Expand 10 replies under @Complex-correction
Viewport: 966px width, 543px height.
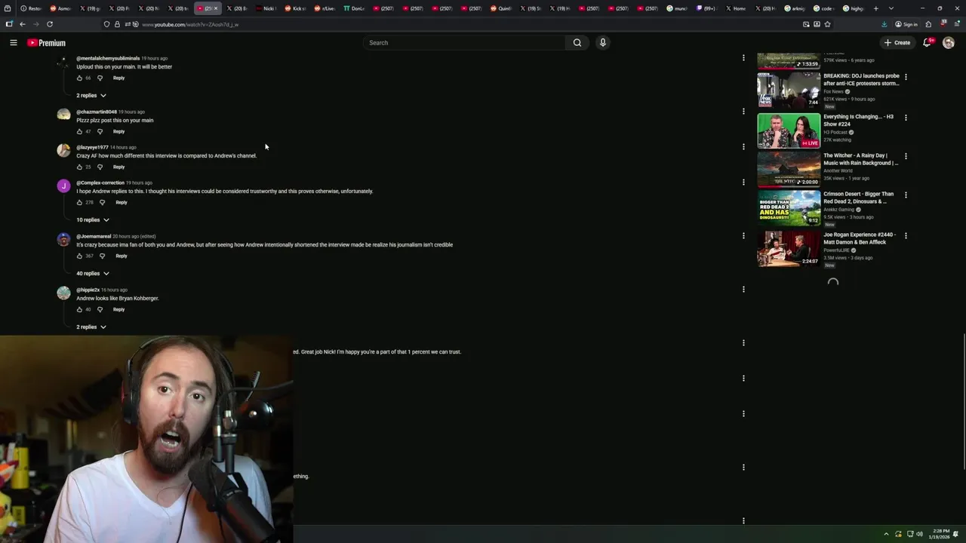[x=93, y=220]
